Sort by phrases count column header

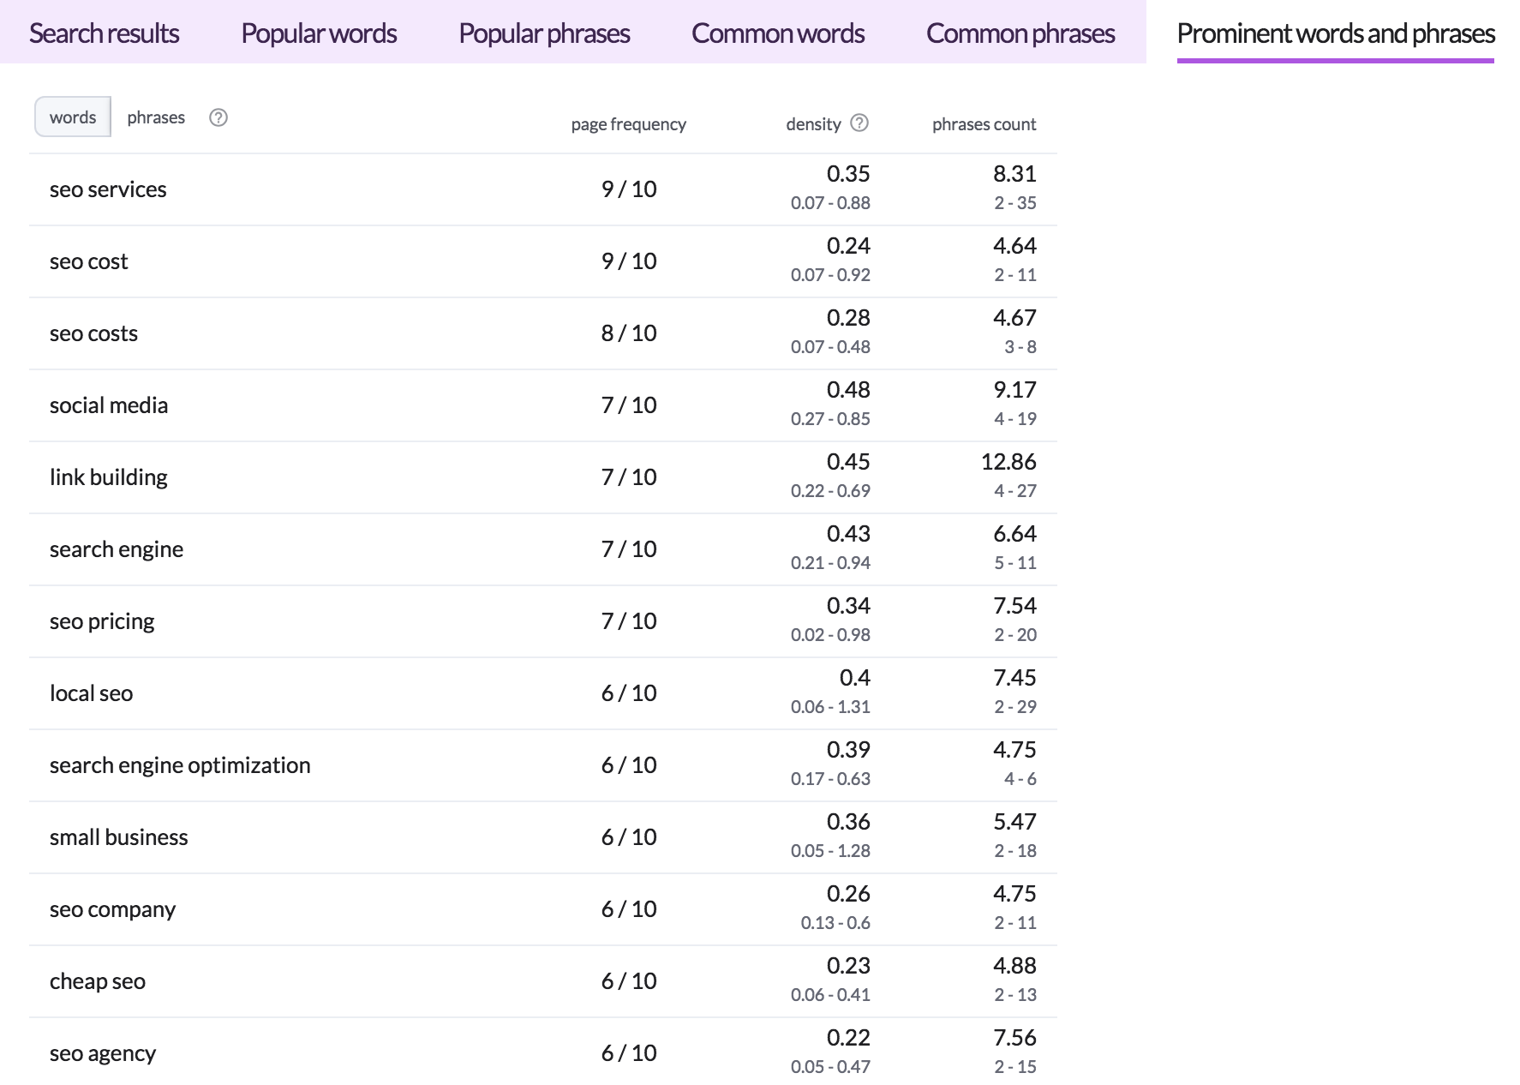coord(984,124)
